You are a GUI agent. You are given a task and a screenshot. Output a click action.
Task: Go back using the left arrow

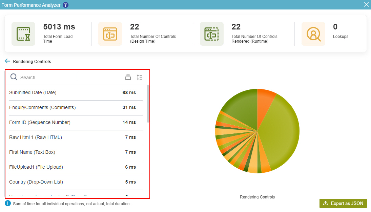tap(7, 61)
